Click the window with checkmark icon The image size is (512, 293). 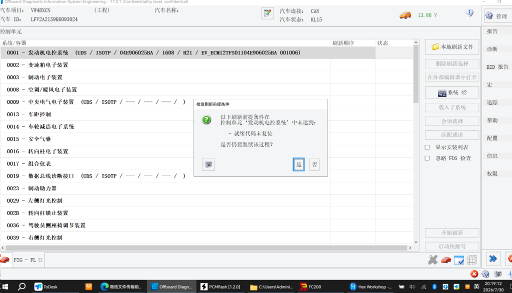[x=459, y=260]
